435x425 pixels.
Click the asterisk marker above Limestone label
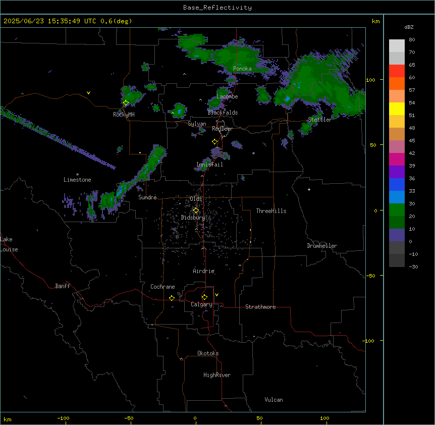77,175
